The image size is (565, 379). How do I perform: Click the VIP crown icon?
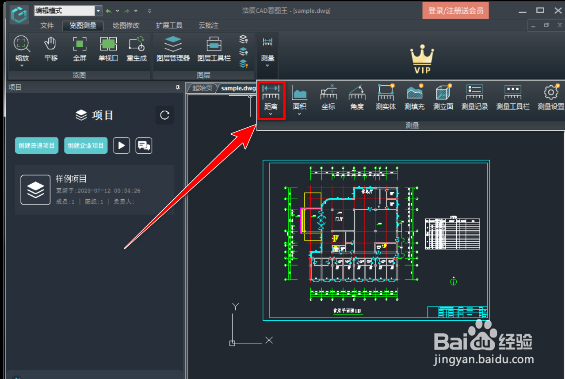coord(422,59)
